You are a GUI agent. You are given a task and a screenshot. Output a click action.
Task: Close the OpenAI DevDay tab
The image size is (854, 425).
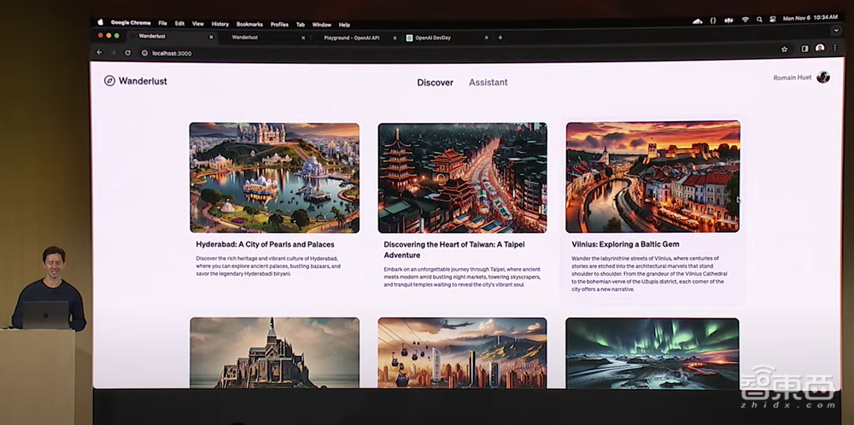(x=486, y=38)
